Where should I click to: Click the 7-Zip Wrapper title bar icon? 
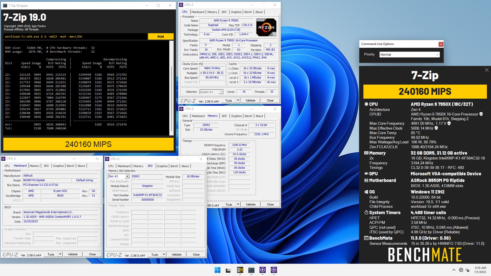[x=5, y=5]
